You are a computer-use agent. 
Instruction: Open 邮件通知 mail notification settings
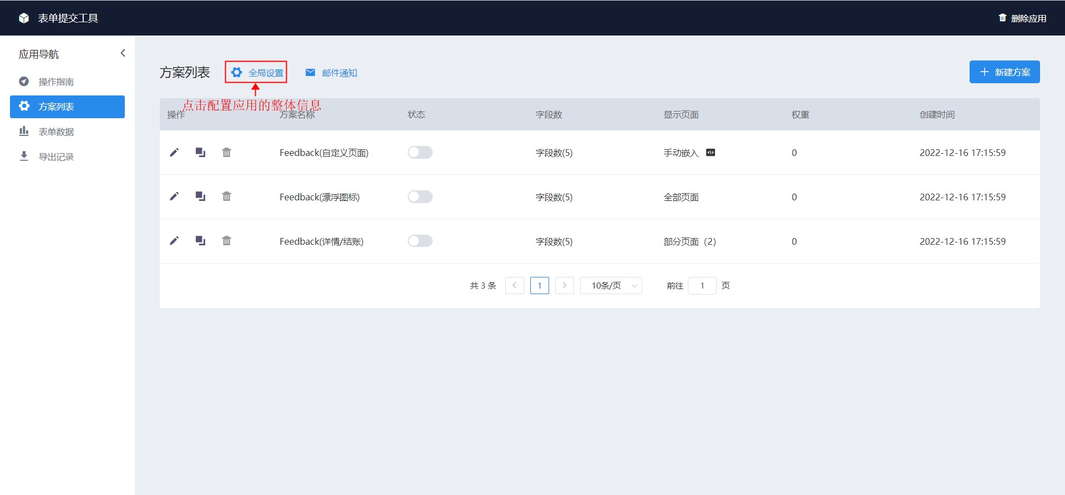331,73
